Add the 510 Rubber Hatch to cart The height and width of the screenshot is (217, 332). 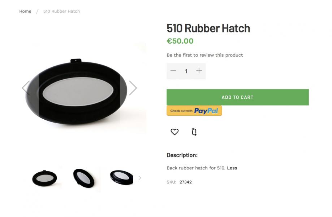click(x=238, y=97)
